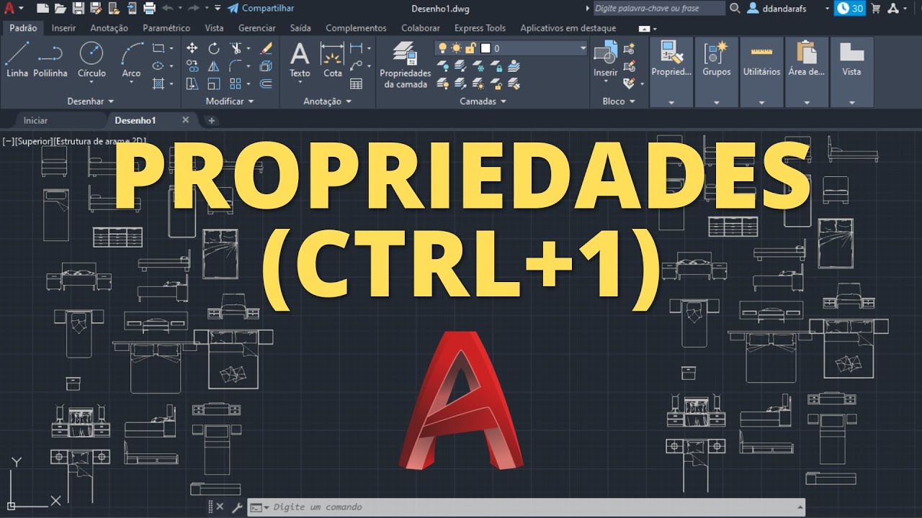Select the Mirror tool icon
This screenshot has width=922, height=518.
[x=214, y=65]
